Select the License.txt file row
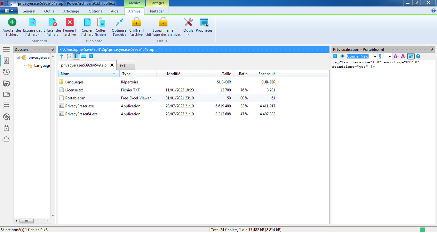 [168, 90]
